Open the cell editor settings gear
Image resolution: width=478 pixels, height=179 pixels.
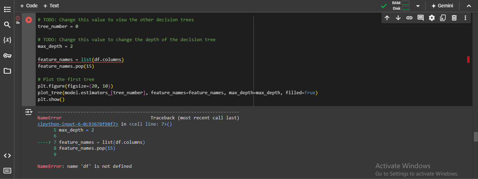[x=432, y=18]
